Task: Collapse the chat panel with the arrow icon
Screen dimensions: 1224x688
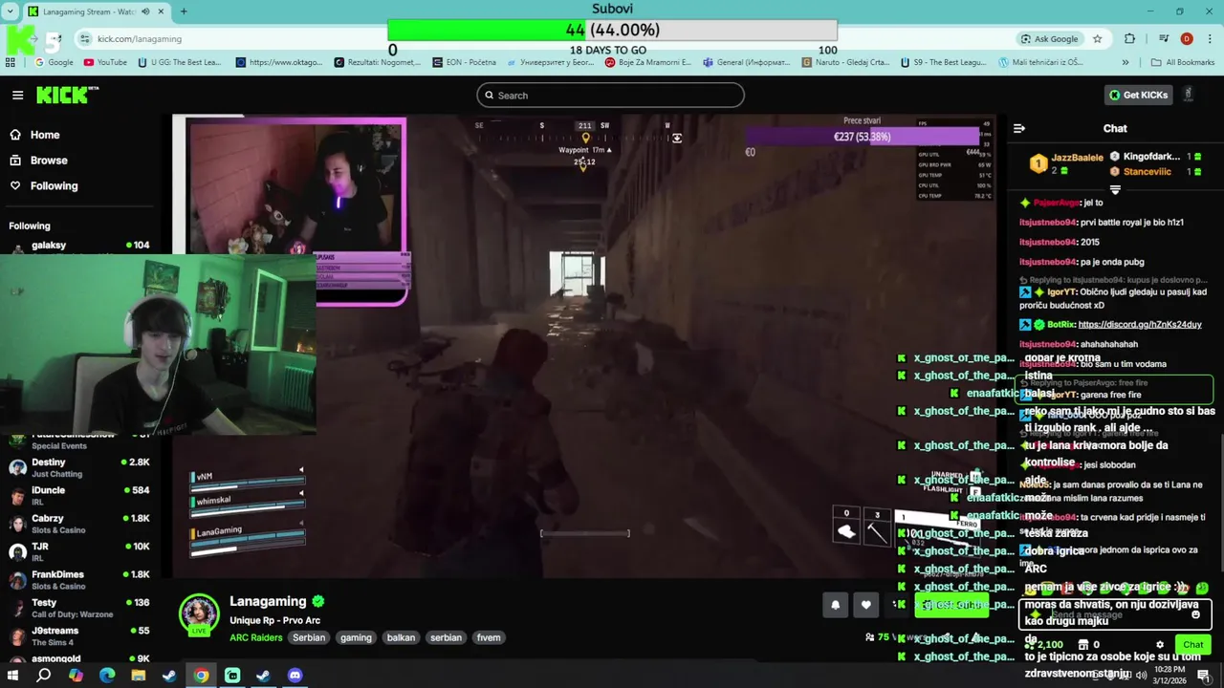Action: (x=1019, y=128)
